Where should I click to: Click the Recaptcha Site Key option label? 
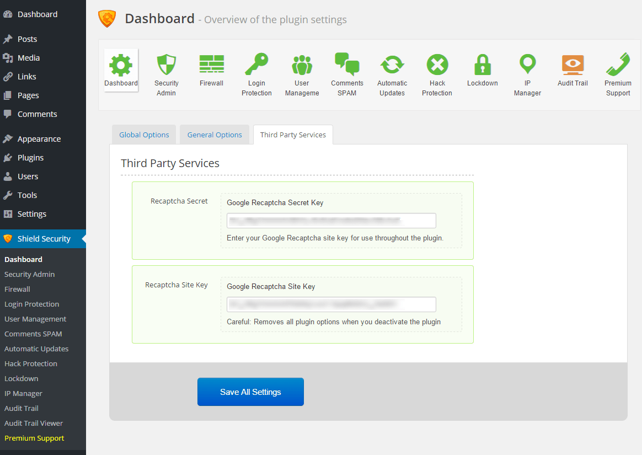click(176, 285)
